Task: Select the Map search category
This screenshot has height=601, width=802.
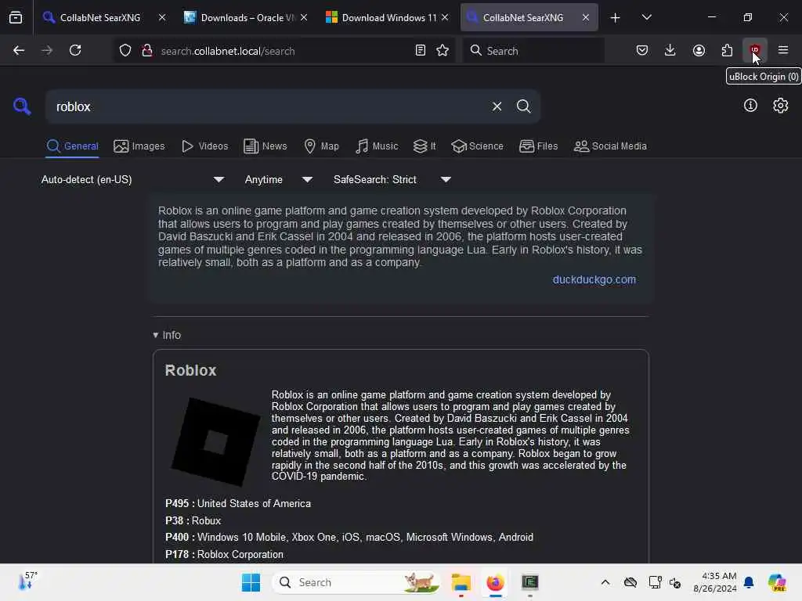Action: point(321,146)
